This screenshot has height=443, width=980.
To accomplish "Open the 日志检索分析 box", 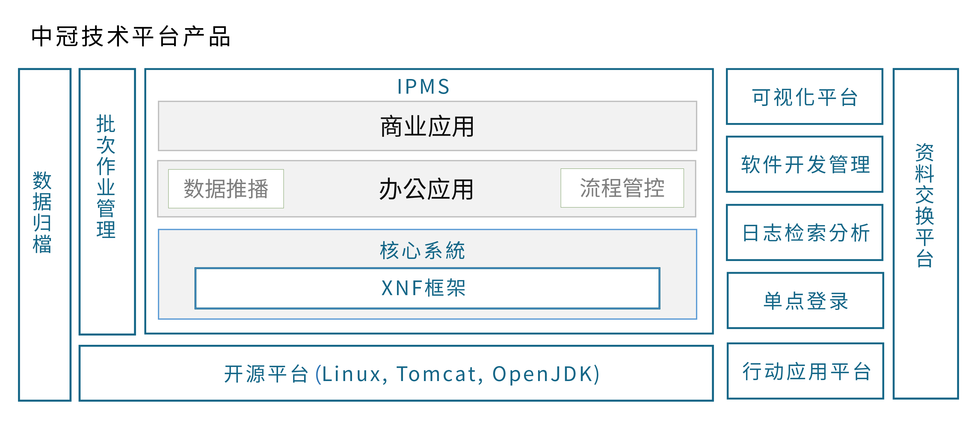I will pos(805,233).
